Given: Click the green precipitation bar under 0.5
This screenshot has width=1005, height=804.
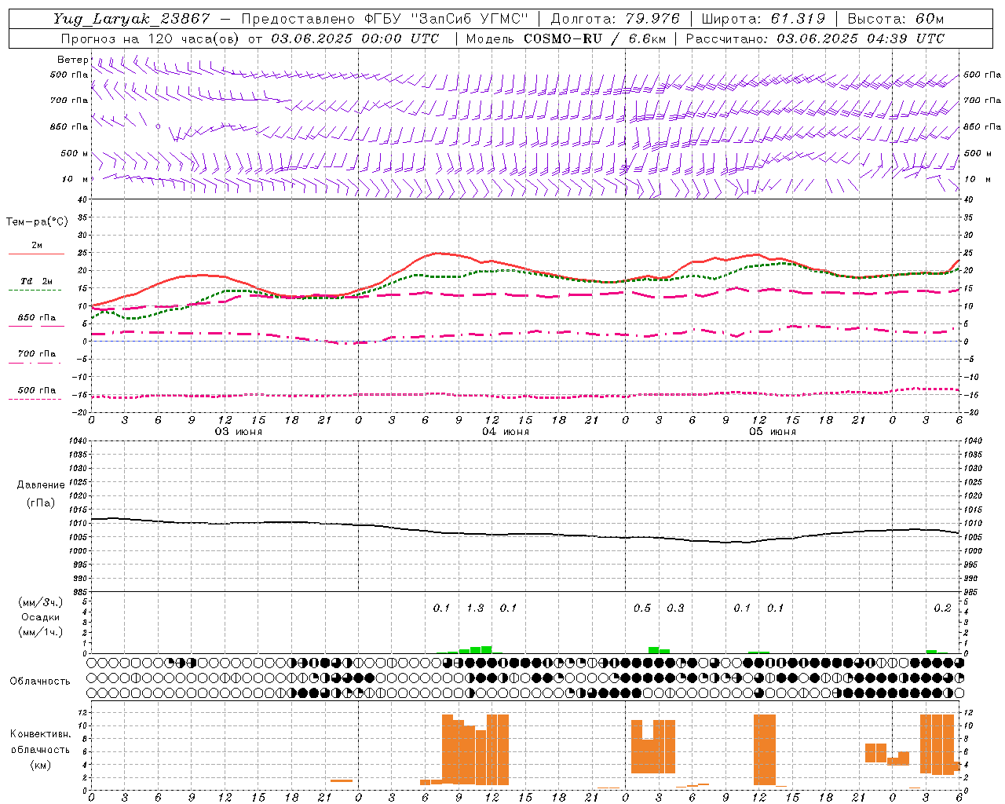Looking at the screenshot, I should 654,650.
